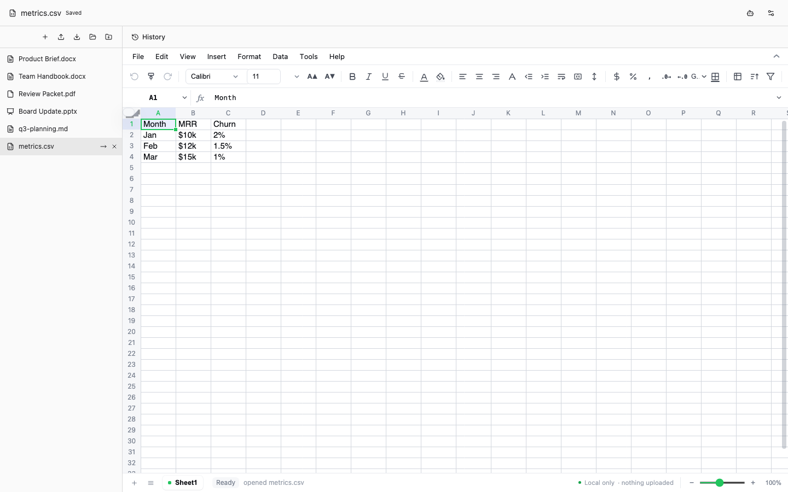Image resolution: width=788 pixels, height=492 pixels.
Task: Apply currency dollar format
Action: pyautogui.click(x=617, y=77)
